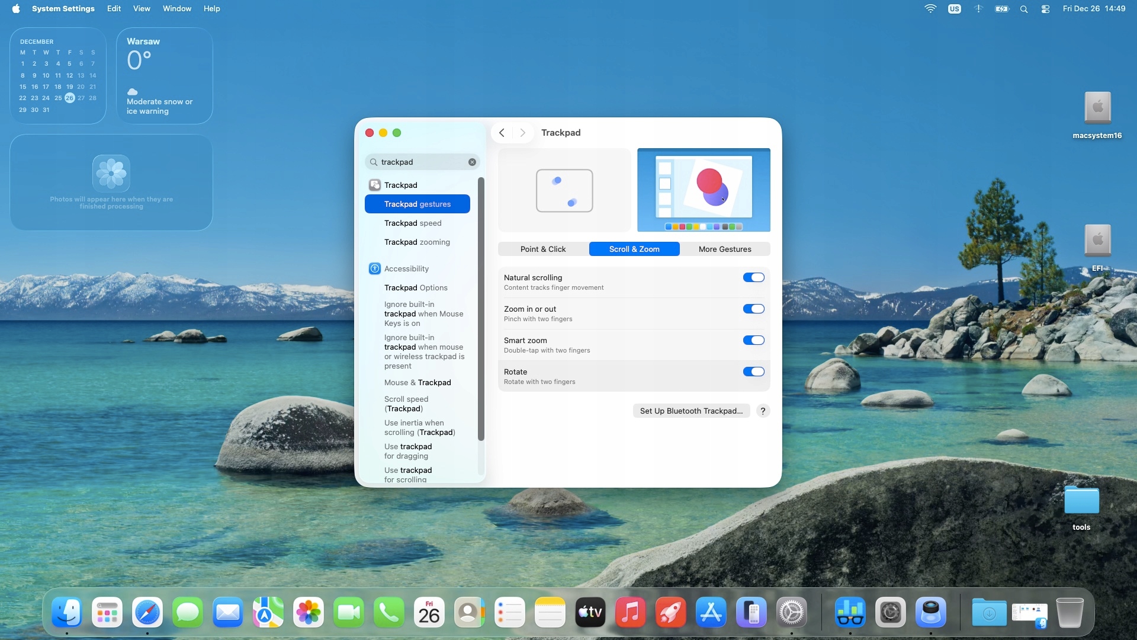Screen dimensions: 1137x640
Task: Switch to Point & Click tab
Action: click(x=543, y=249)
